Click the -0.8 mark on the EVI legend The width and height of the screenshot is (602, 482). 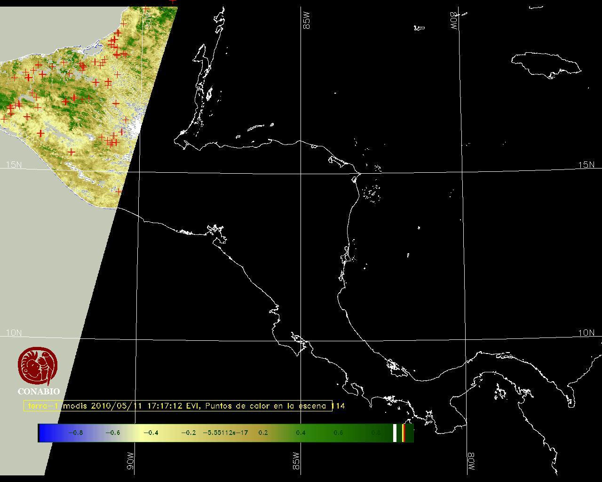76,433
